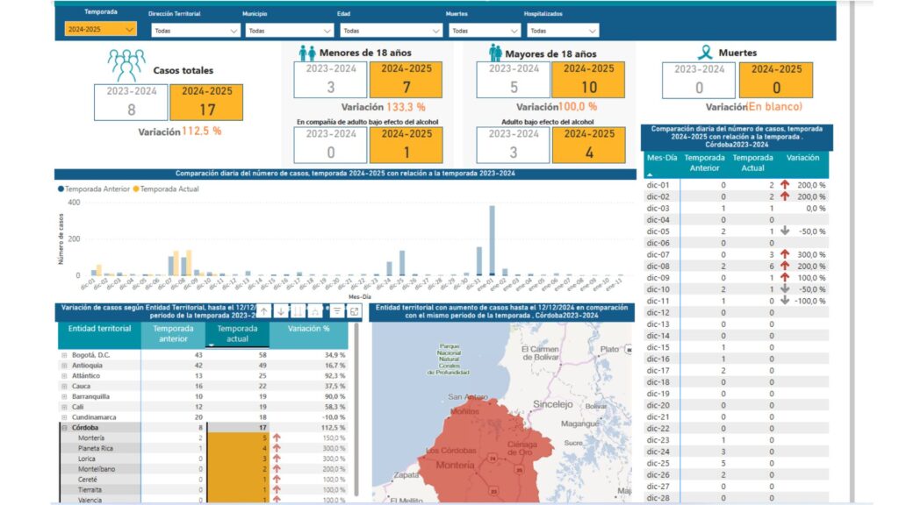899x505 pixels.
Task: Sort by Temporada actual column header
Action: (x=235, y=334)
